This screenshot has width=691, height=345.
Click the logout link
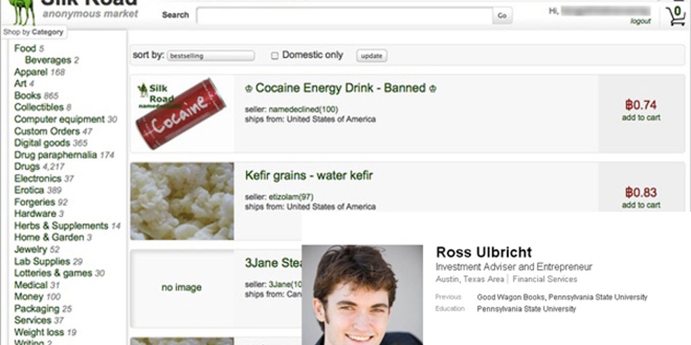pos(640,21)
